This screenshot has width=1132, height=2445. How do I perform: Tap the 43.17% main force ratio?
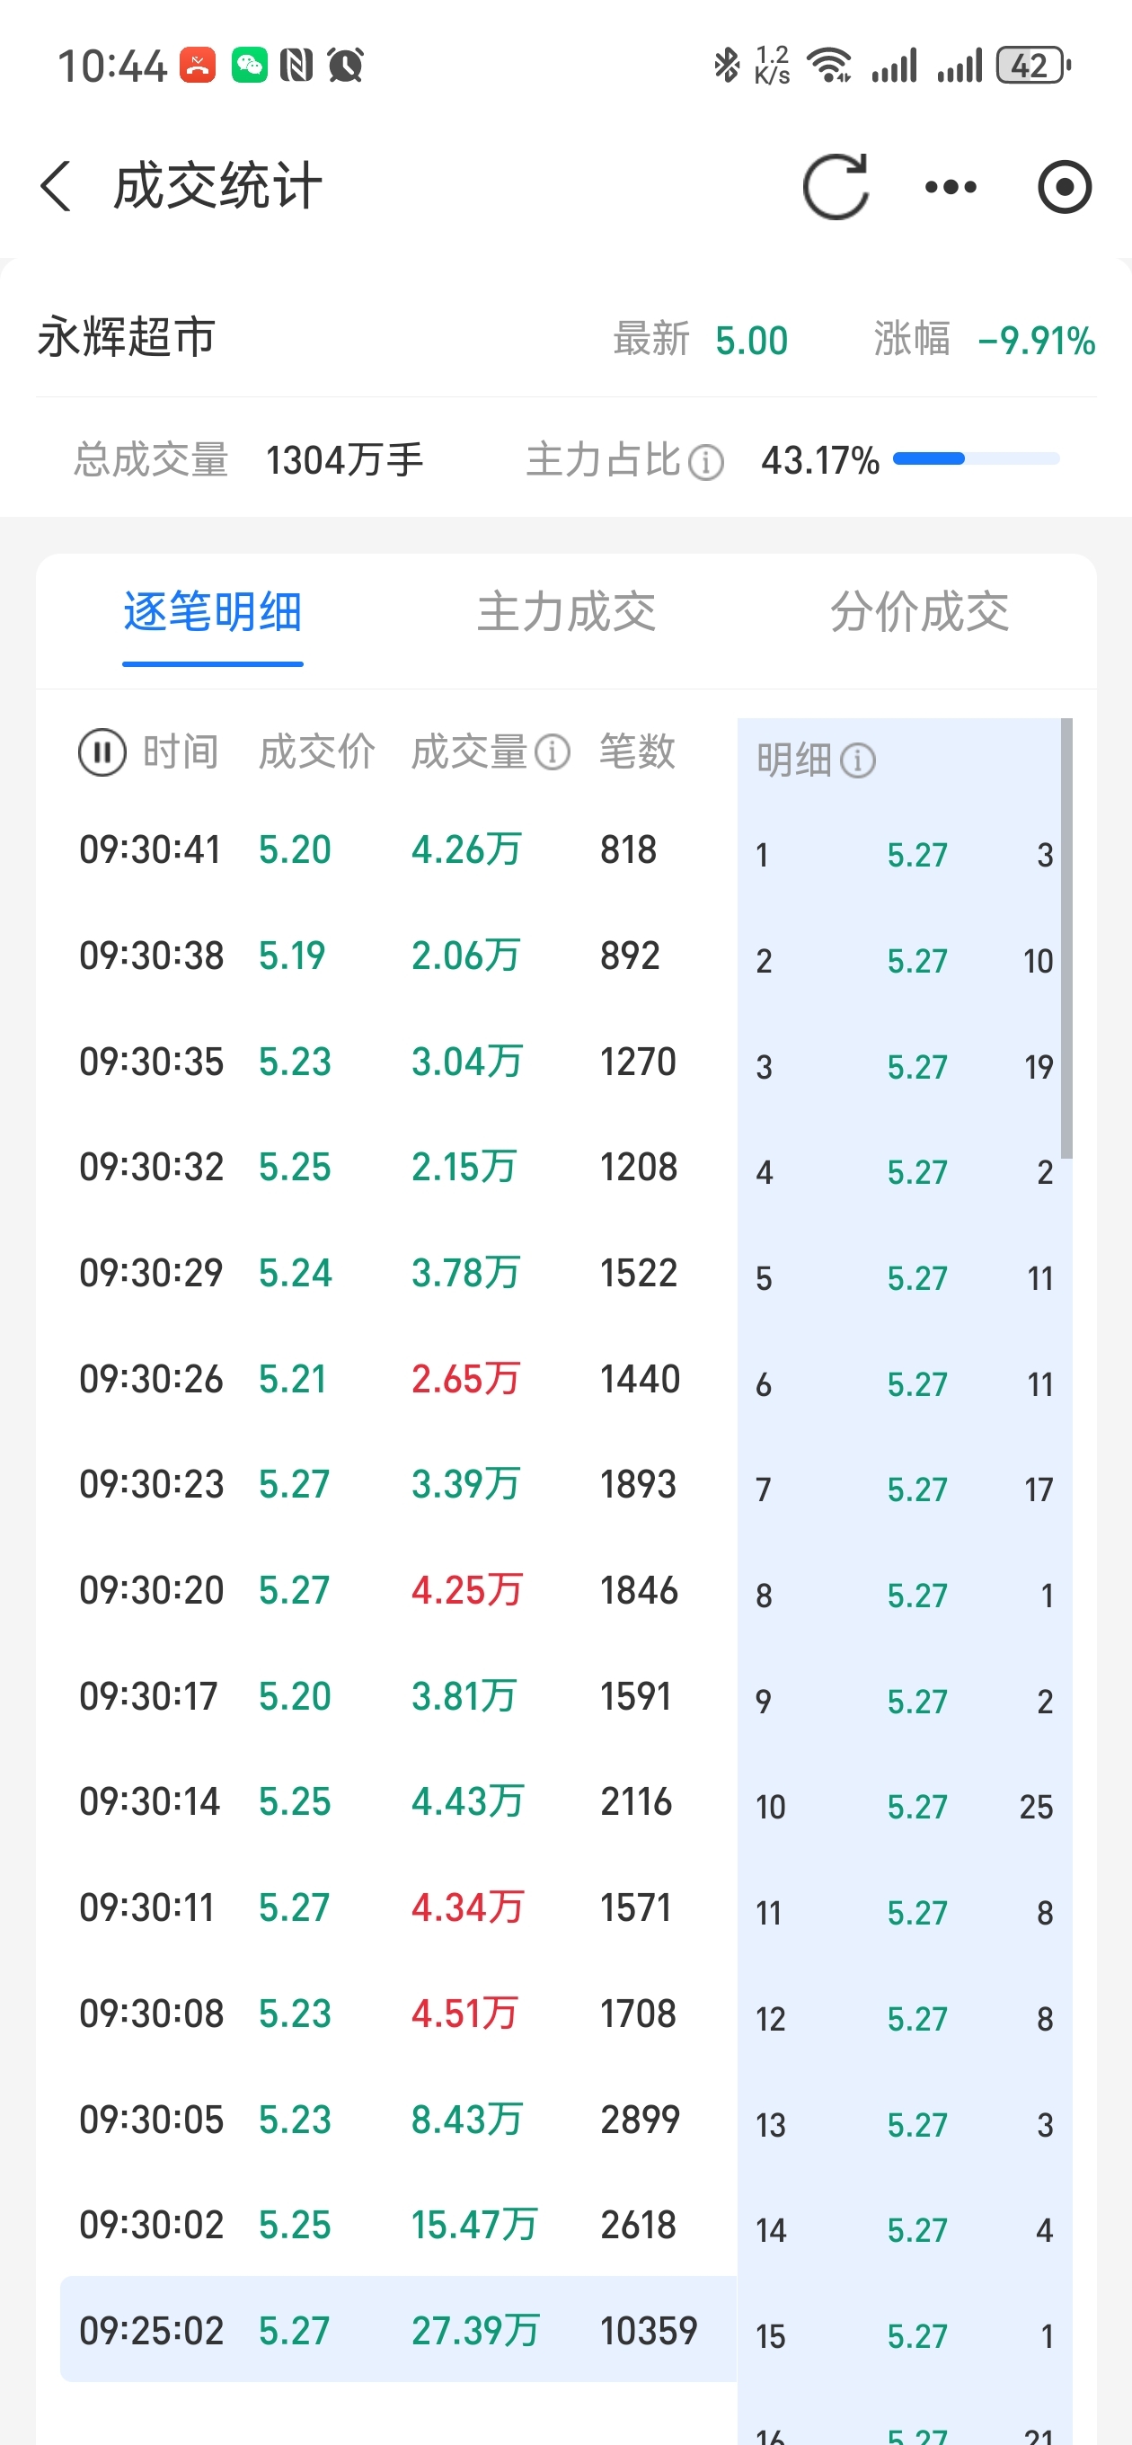coord(820,460)
